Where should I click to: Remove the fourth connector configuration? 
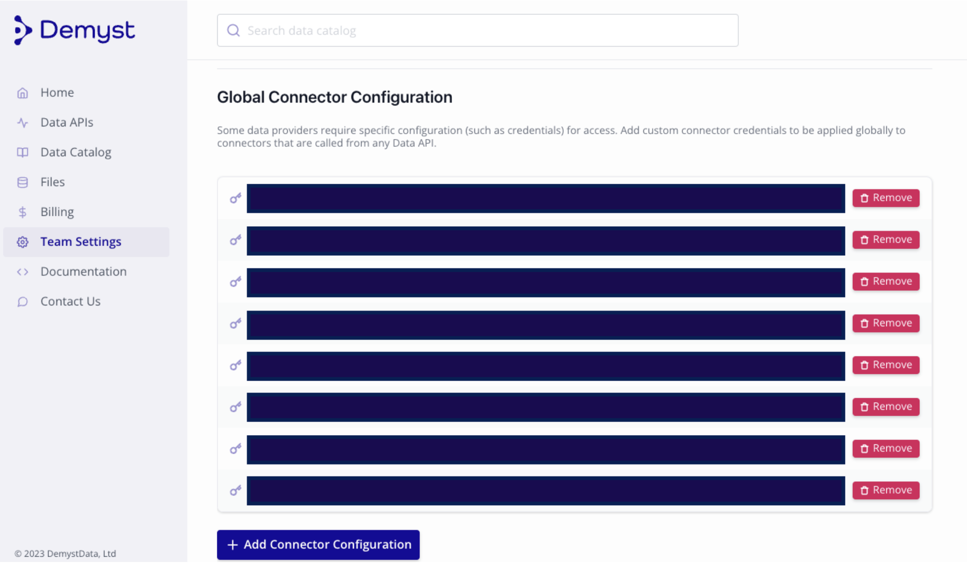tap(886, 323)
